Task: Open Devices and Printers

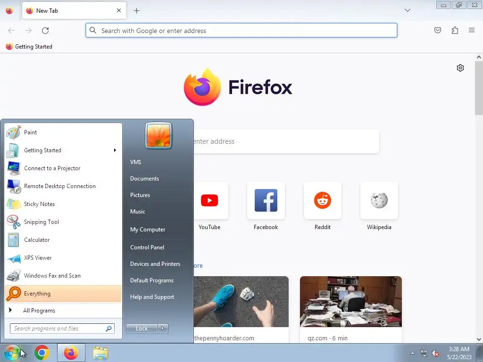Action: [x=155, y=264]
